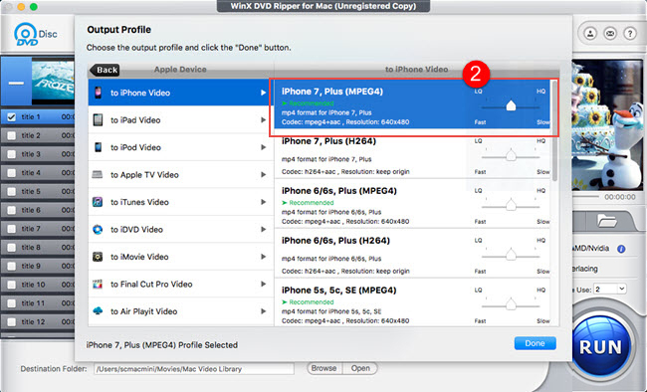The width and height of the screenshot is (647, 392).
Task: Check the title 2 checkbox
Action: pos(12,135)
